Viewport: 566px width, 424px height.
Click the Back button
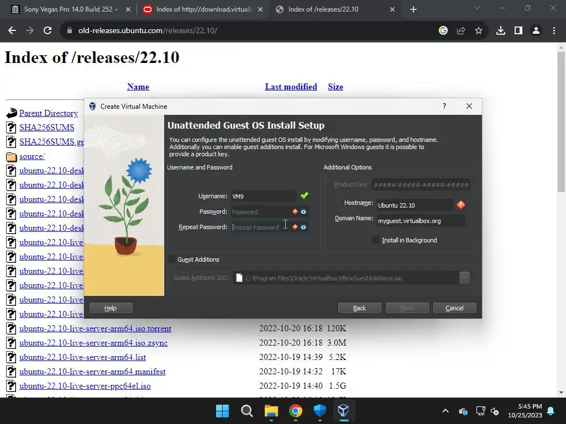tap(359, 308)
